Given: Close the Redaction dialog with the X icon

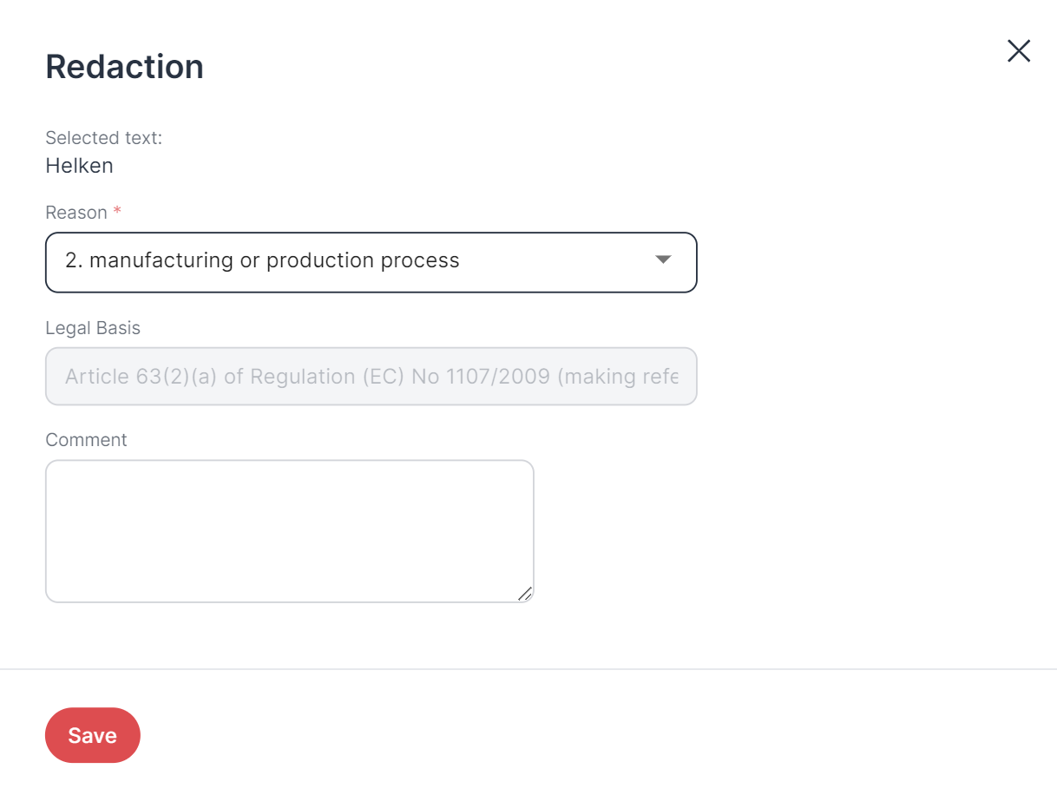Looking at the screenshot, I should (x=1019, y=51).
